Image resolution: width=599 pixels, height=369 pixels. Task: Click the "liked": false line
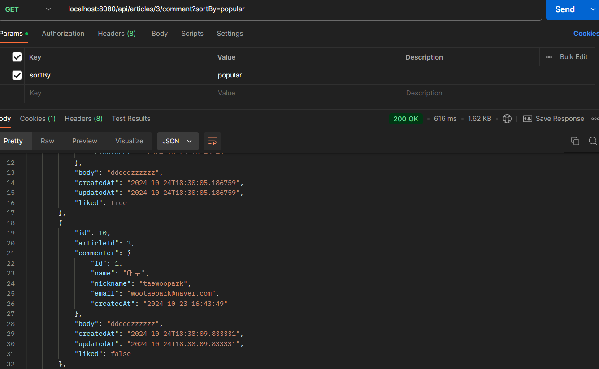point(103,354)
